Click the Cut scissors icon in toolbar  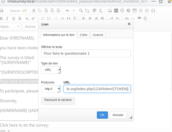[33, 11]
